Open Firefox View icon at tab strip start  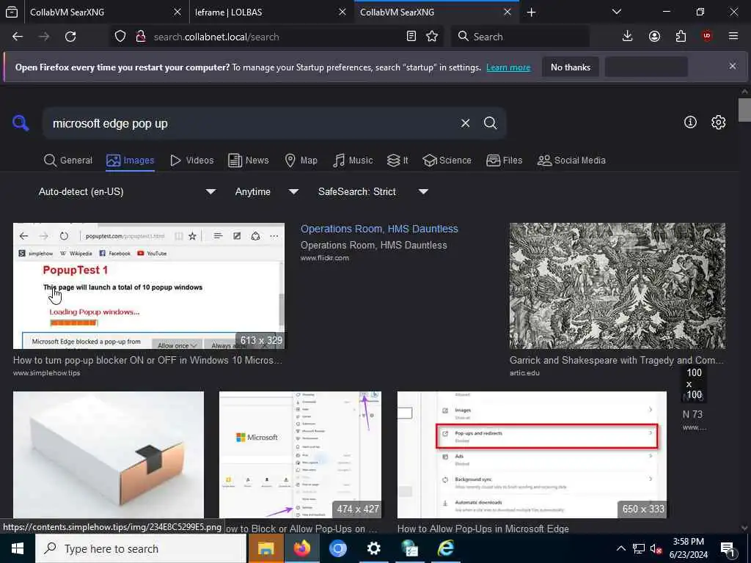(12, 12)
